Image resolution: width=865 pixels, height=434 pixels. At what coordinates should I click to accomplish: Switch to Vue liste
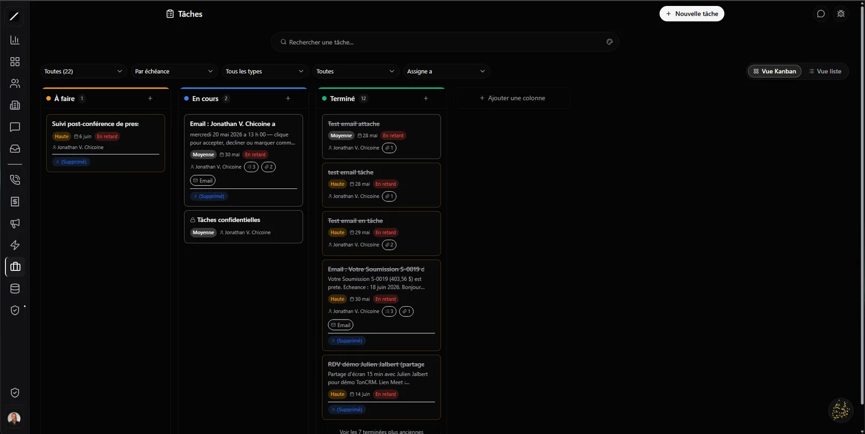click(x=825, y=71)
